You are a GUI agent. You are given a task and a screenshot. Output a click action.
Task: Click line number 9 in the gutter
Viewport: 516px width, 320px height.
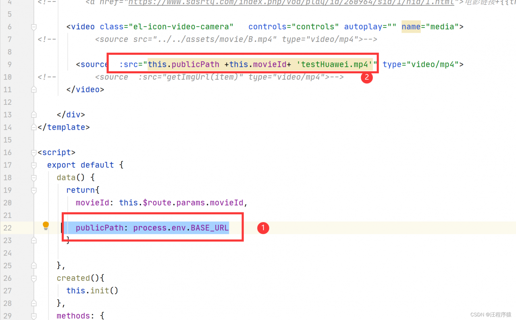coord(10,64)
